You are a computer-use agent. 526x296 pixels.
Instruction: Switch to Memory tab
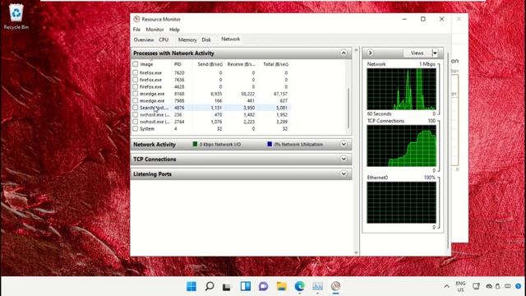tap(187, 39)
